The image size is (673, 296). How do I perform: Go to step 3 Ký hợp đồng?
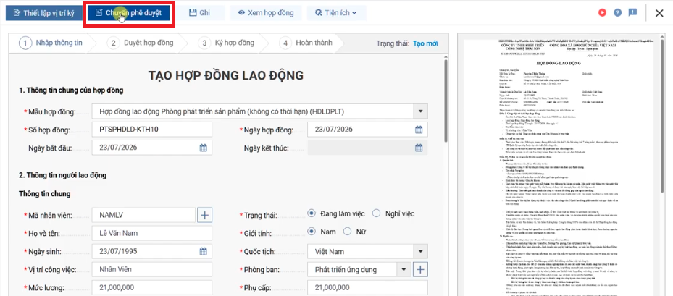(227, 43)
